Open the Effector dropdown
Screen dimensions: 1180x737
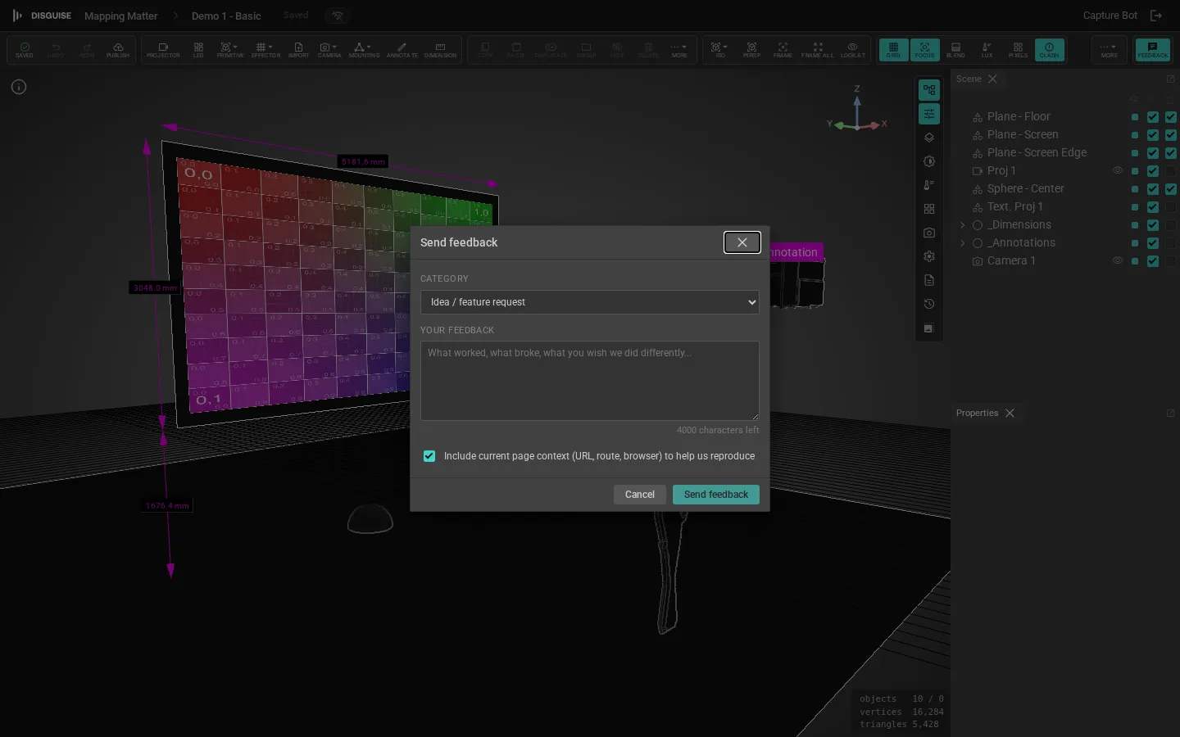265,50
